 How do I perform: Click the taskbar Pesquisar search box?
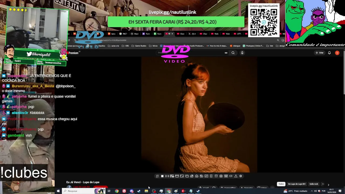84,191
